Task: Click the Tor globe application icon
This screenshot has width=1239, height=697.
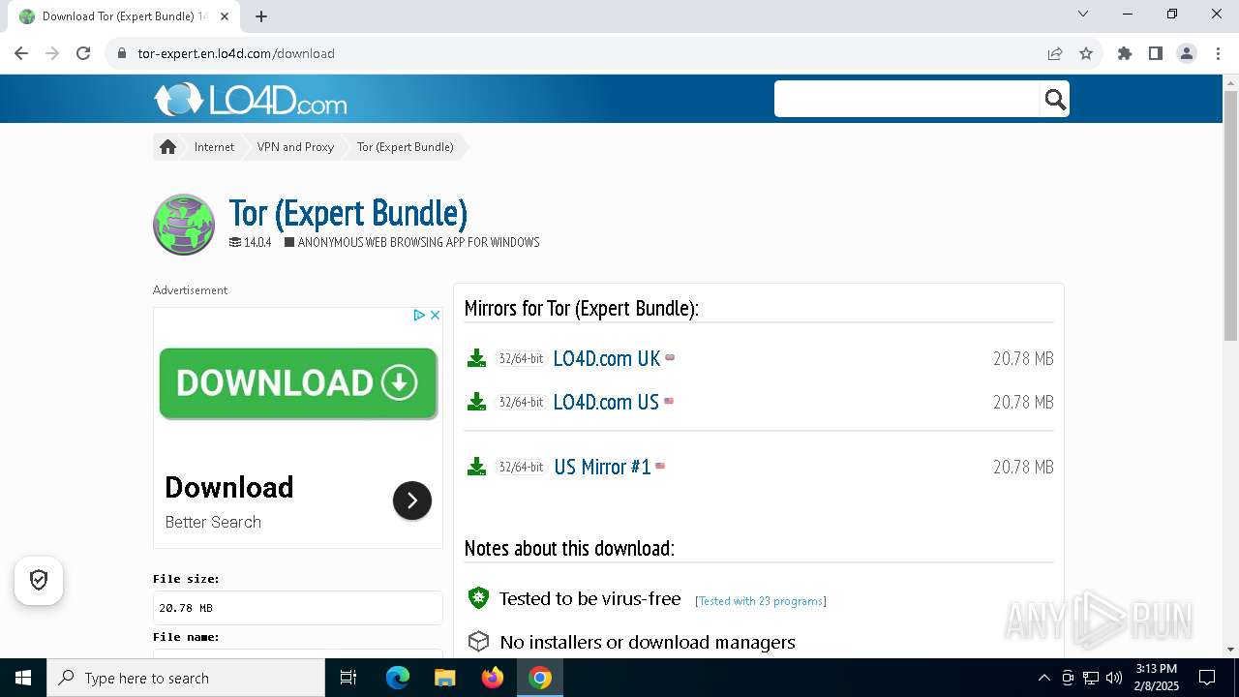Action: 184,225
